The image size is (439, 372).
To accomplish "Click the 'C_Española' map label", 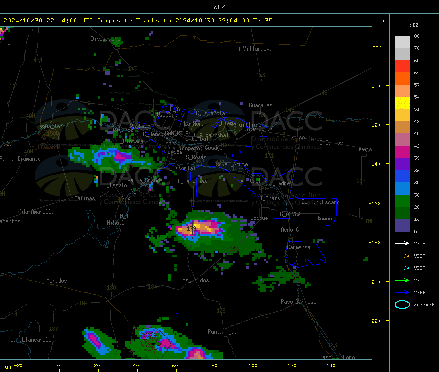I will [x=210, y=113].
